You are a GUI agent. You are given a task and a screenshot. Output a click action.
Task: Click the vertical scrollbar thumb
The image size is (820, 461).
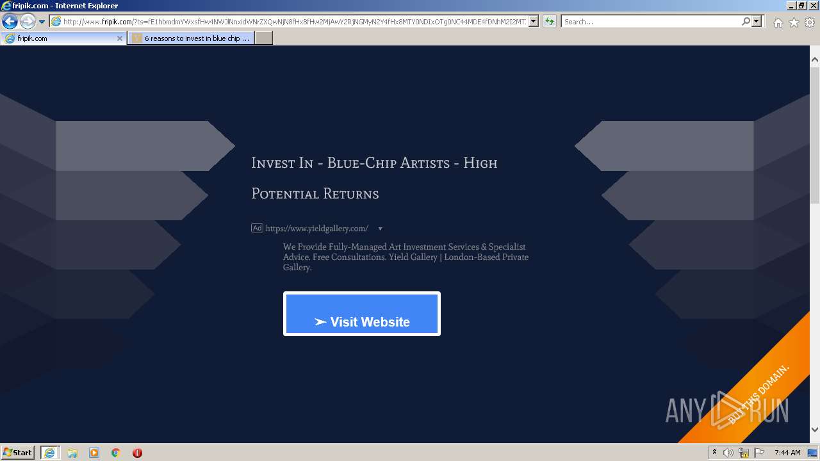point(815,134)
